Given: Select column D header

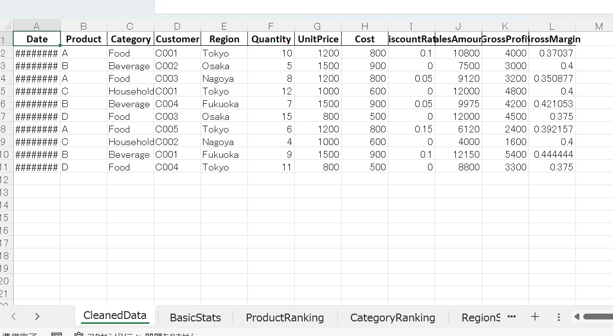Looking at the screenshot, I should (x=177, y=26).
